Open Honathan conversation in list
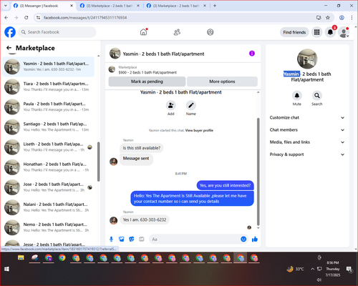 (48, 167)
